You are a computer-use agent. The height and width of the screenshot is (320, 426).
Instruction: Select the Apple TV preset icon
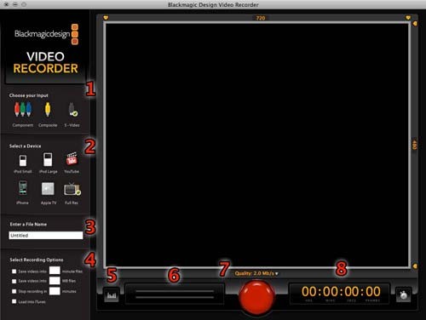coord(48,189)
